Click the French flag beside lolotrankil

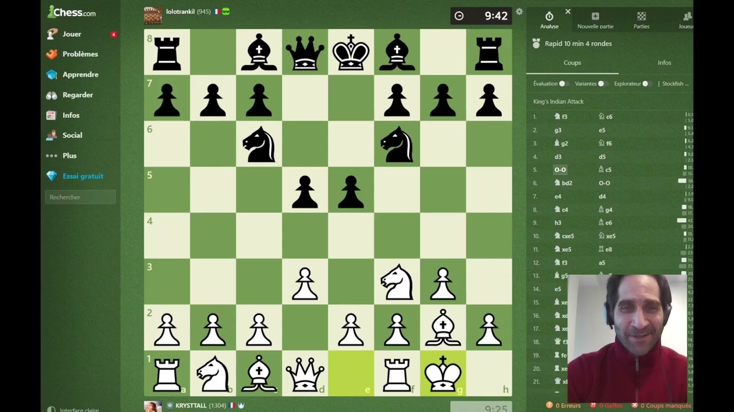pos(217,11)
